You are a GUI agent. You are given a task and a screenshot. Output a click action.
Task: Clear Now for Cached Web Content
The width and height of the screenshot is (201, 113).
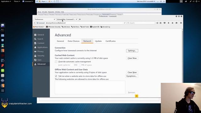[132, 58]
